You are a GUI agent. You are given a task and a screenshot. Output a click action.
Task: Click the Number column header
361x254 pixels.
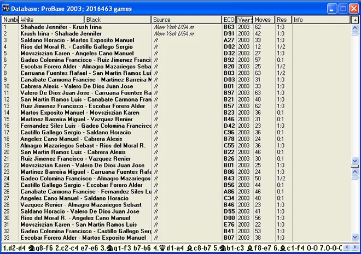tap(10, 20)
